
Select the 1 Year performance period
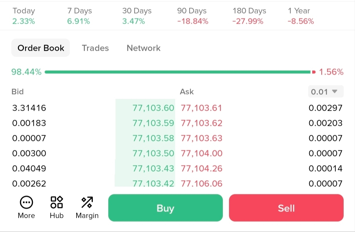(301, 16)
